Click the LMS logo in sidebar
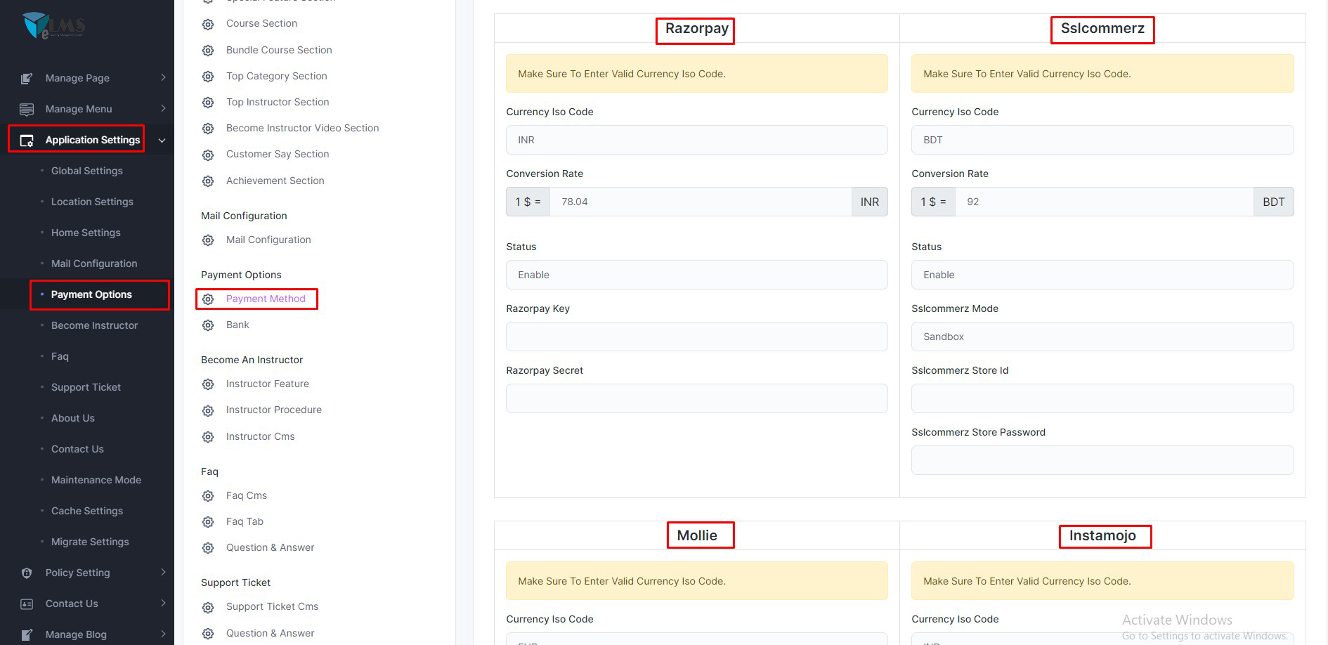This screenshot has height=645, width=1328. point(53,26)
